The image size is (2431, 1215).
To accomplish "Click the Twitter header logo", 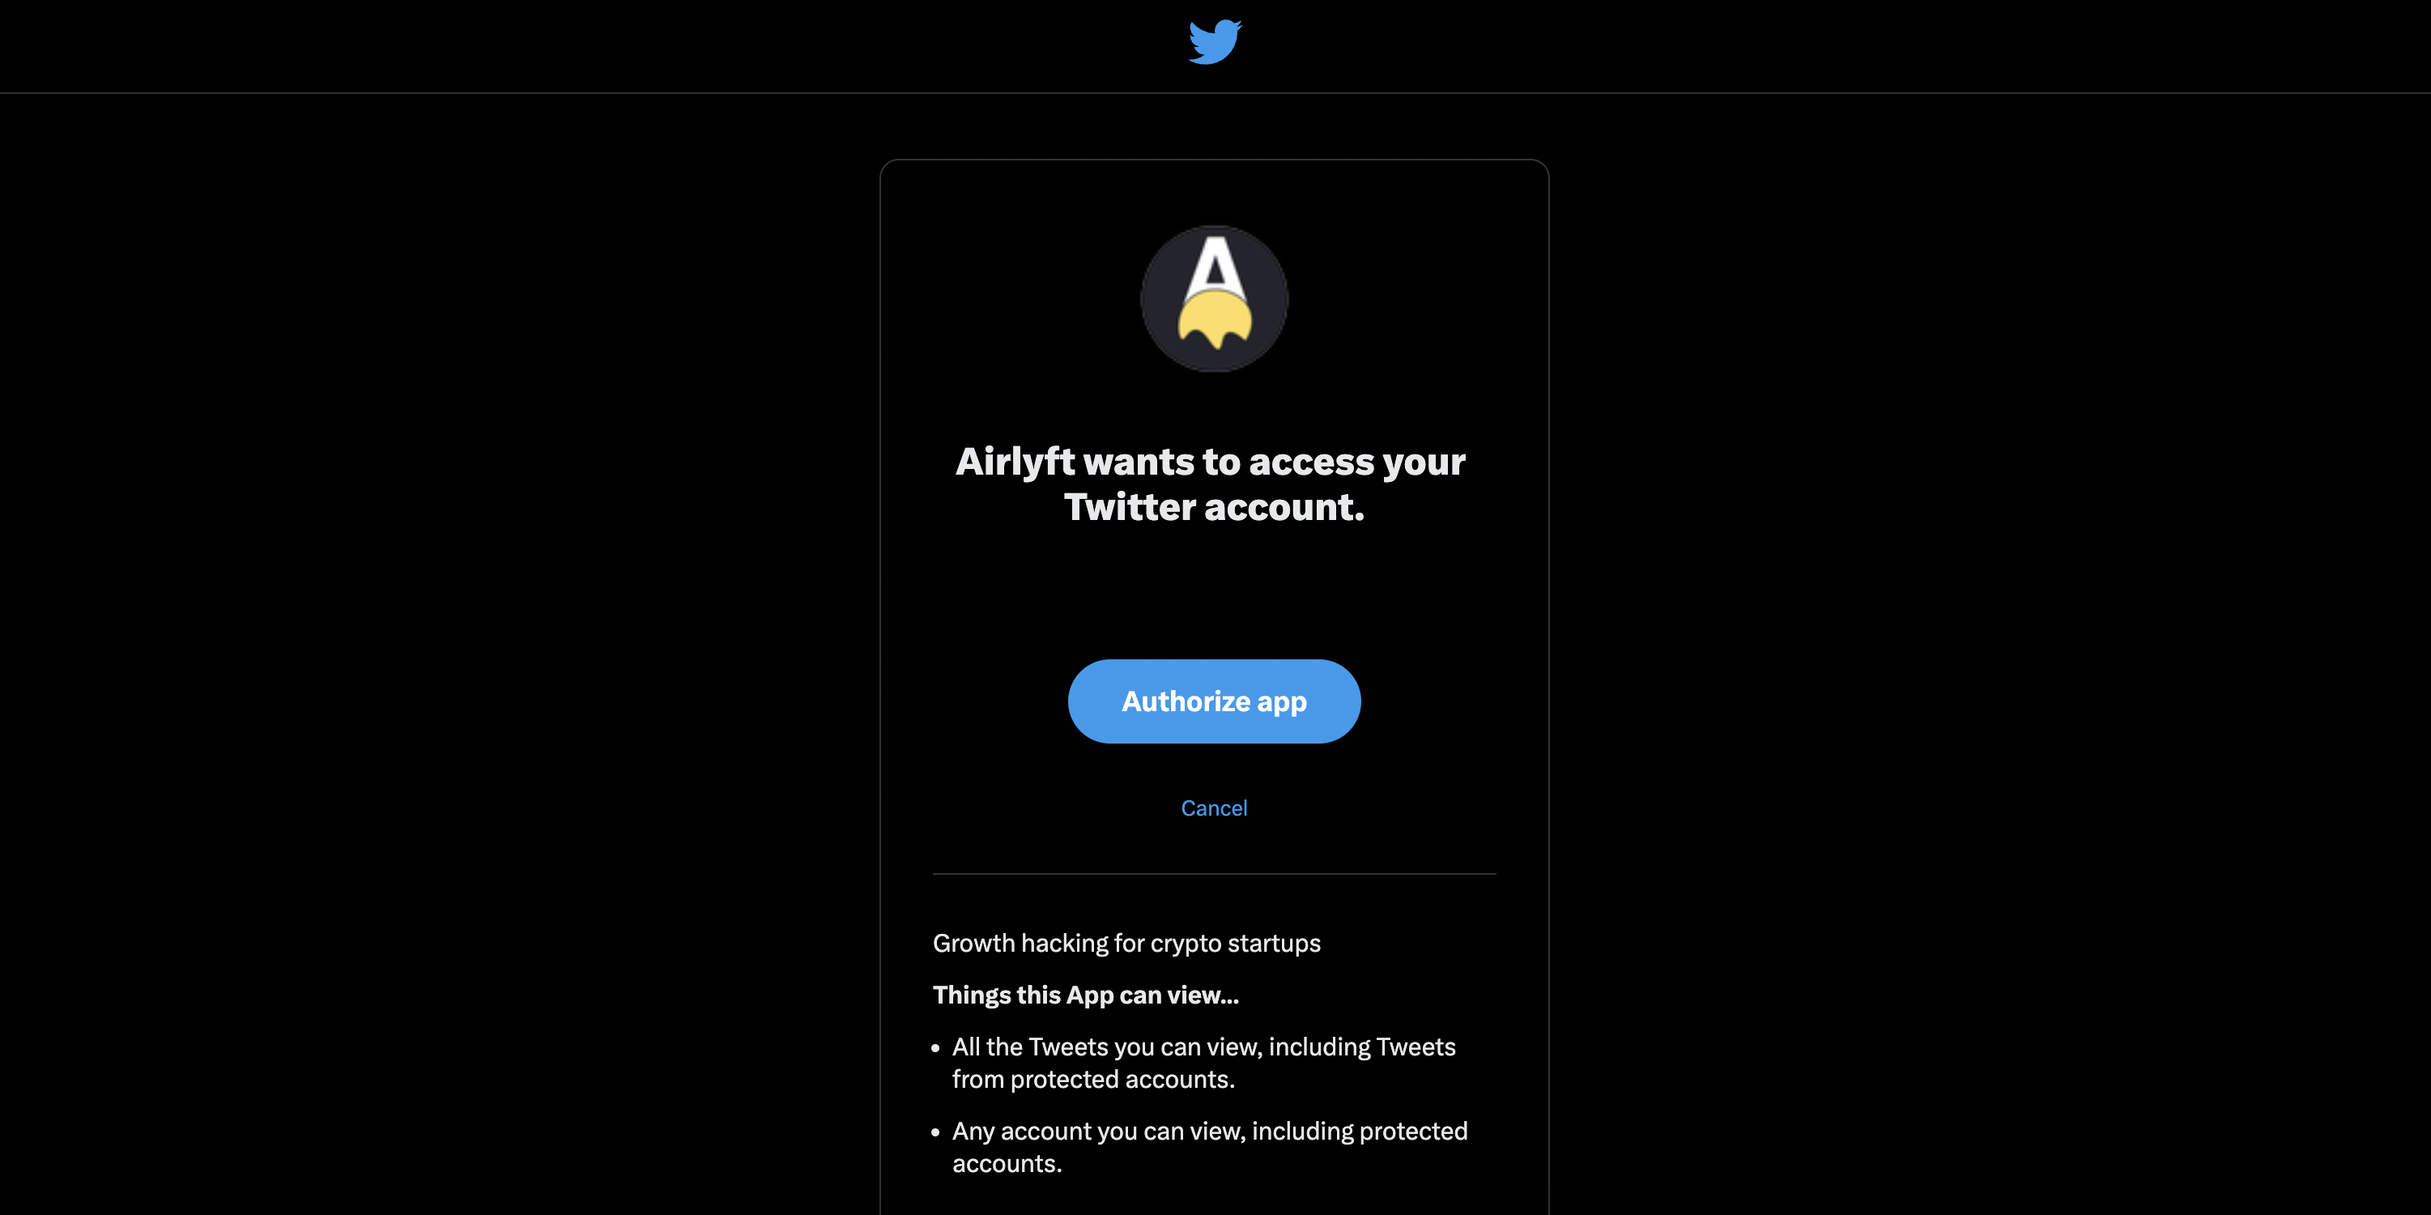I will 1215,40.
